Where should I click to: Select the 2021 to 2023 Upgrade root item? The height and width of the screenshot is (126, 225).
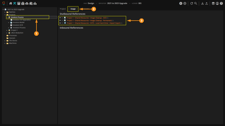pos(16,10)
